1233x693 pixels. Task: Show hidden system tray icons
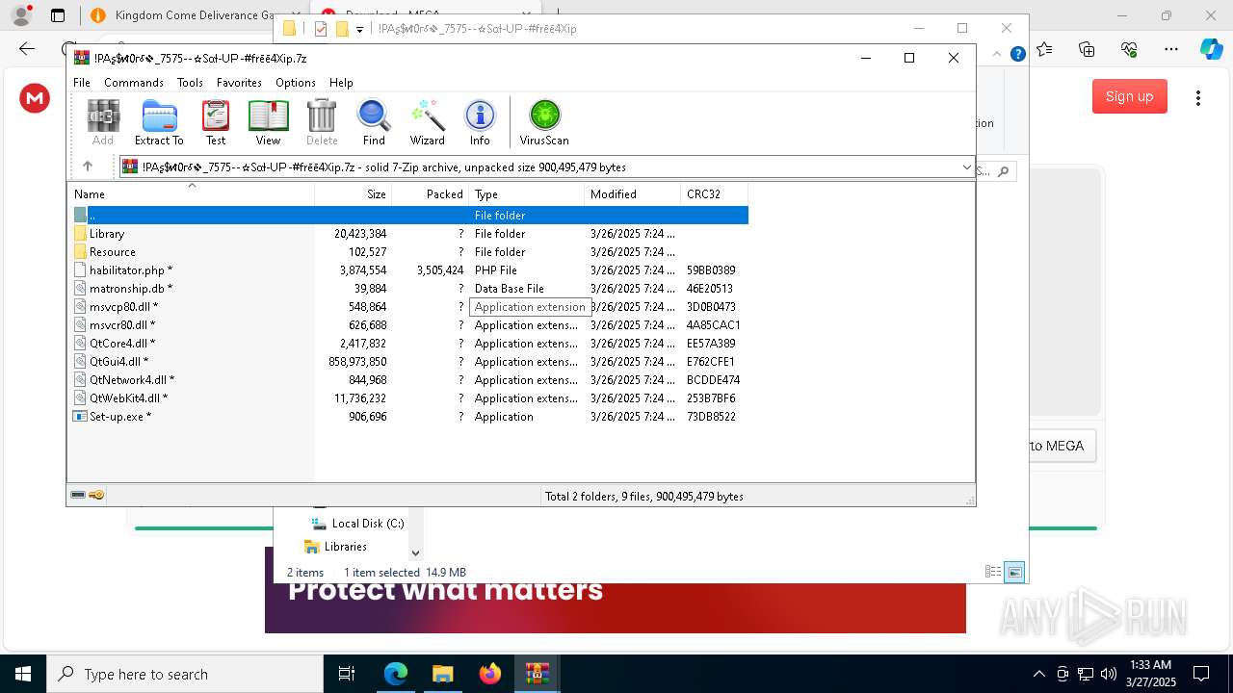click(x=1038, y=674)
